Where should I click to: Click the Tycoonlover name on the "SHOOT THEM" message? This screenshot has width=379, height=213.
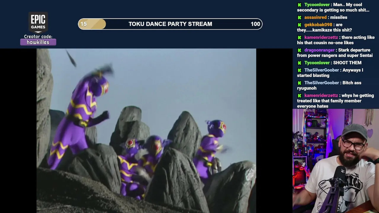(x=317, y=63)
